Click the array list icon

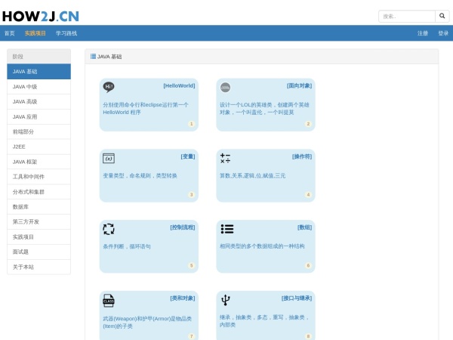coord(226,229)
